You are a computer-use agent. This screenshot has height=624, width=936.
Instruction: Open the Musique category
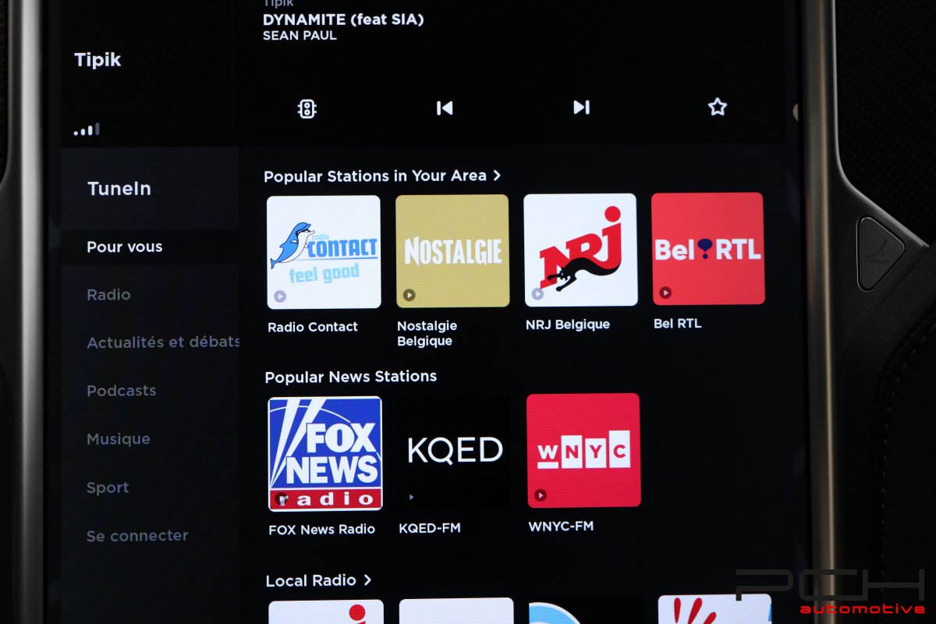coord(119,439)
